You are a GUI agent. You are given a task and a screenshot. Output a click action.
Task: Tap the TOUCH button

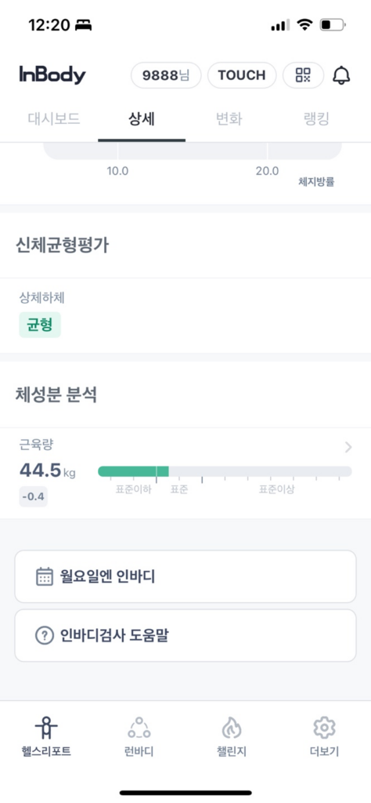242,75
